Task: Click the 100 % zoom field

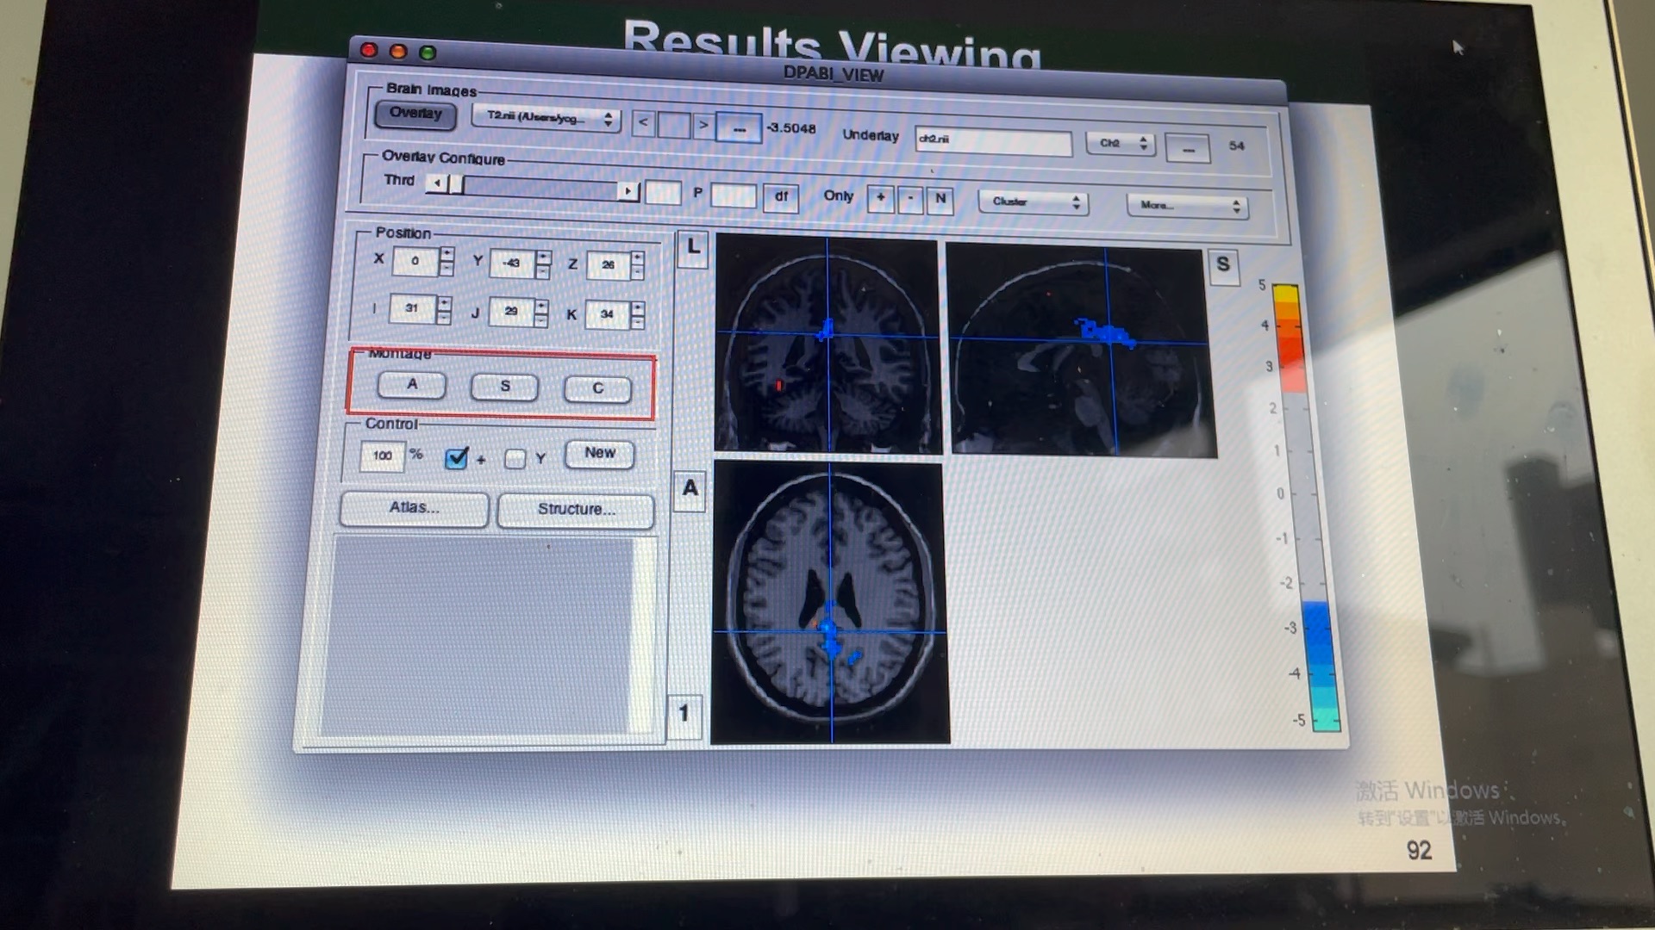Action: [x=383, y=456]
